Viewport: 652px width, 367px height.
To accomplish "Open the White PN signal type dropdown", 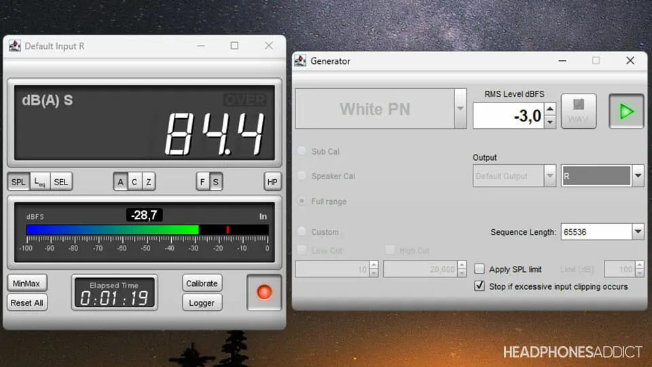I will pos(460,109).
